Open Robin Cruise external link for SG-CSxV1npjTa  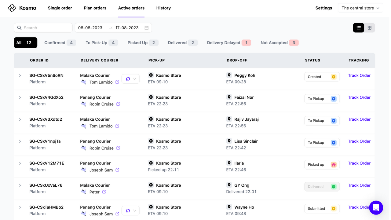click(118, 148)
